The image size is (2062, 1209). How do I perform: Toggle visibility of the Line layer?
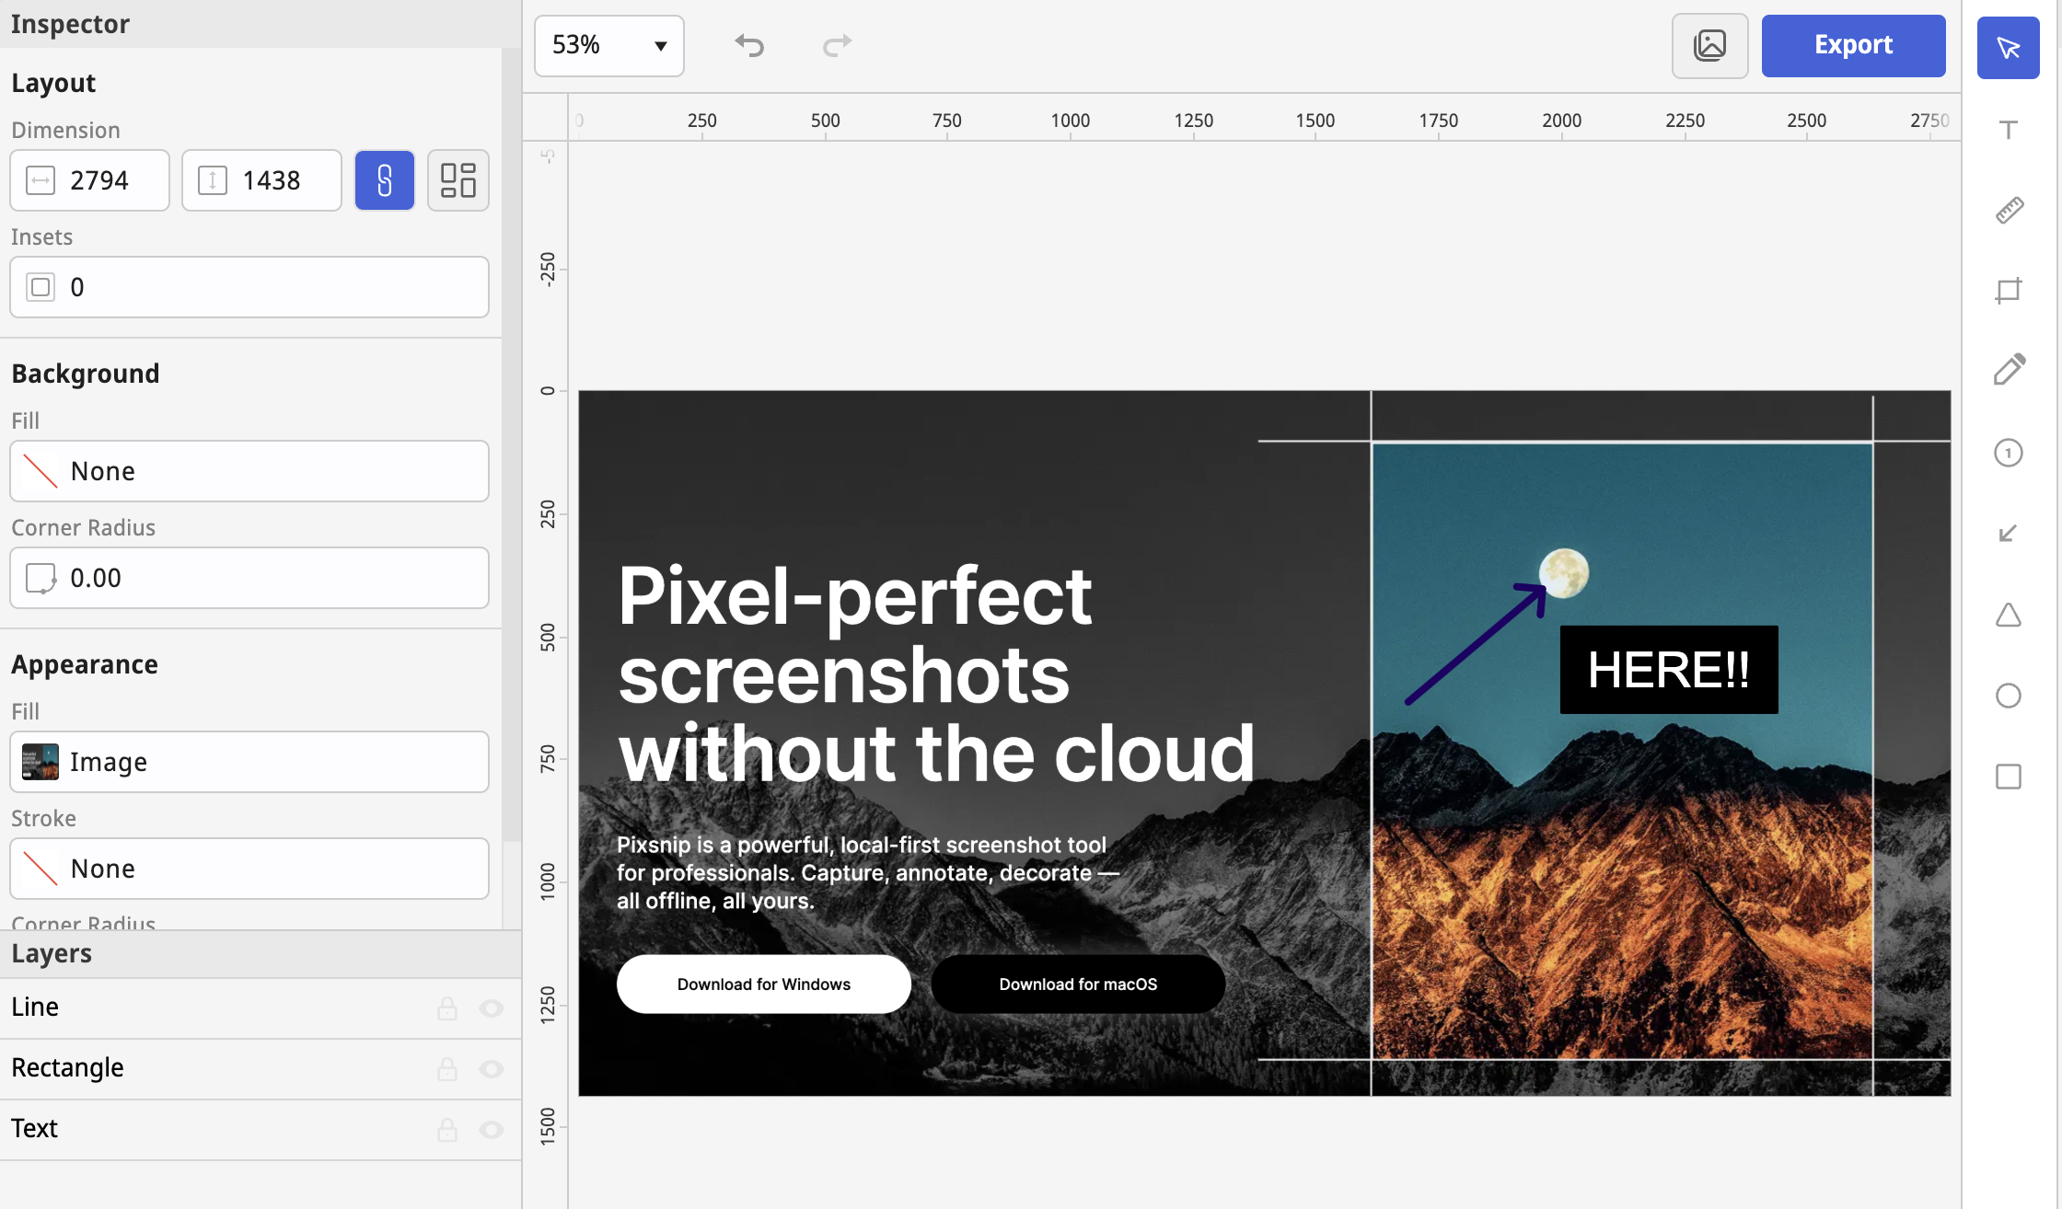coord(492,1008)
